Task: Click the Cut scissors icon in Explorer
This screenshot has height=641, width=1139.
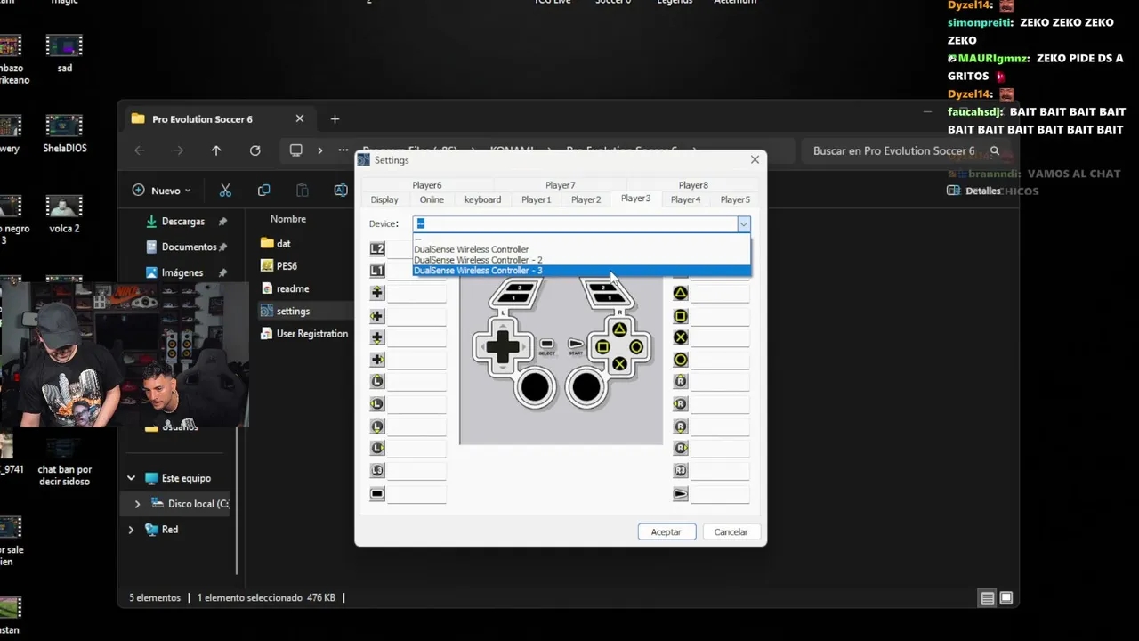Action: (225, 191)
